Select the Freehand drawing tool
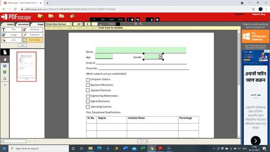 coord(32,35)
